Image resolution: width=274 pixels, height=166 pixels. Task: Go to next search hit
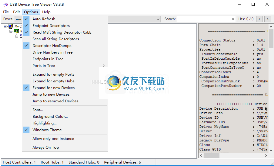coord(268,19)
